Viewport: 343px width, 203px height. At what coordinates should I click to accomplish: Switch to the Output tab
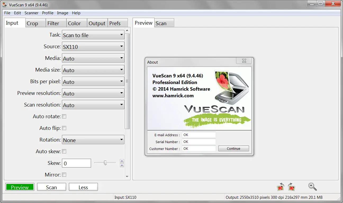pyautogui.click(x=97, y=23)
